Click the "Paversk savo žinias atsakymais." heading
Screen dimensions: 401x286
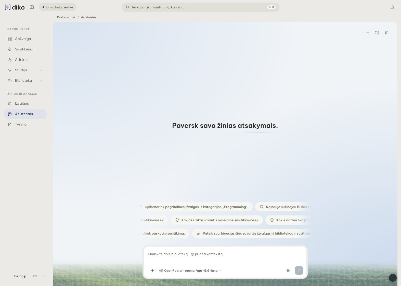225,126
